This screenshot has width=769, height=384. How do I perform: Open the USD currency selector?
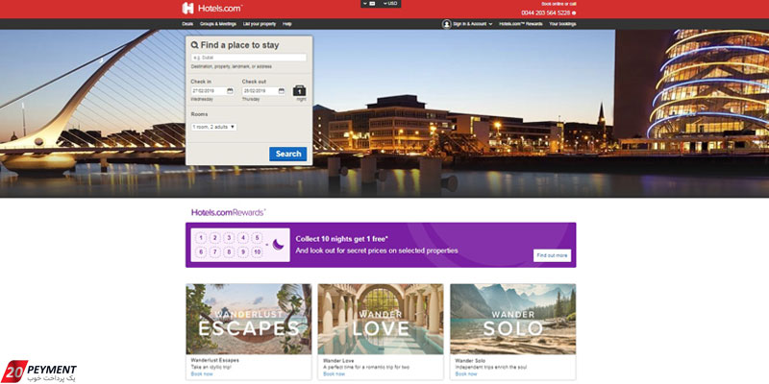pos(390,4)
